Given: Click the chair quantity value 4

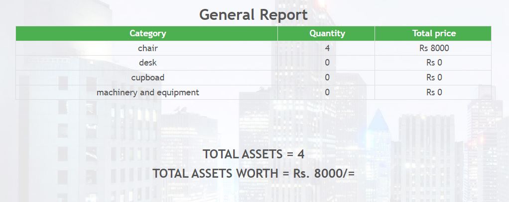Looking at the screenshot, I should tap(327, 49).
